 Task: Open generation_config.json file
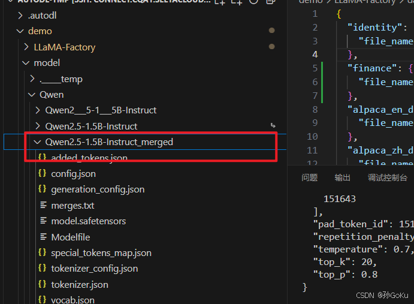98,189
